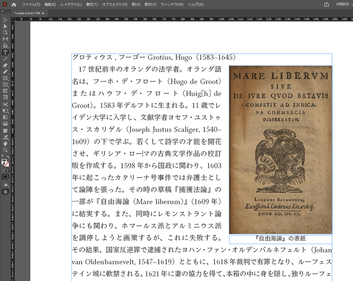This screenshot has width=353, height=281.
Task: Click the caption 『自由海論』の表紙
Action: 280,238
